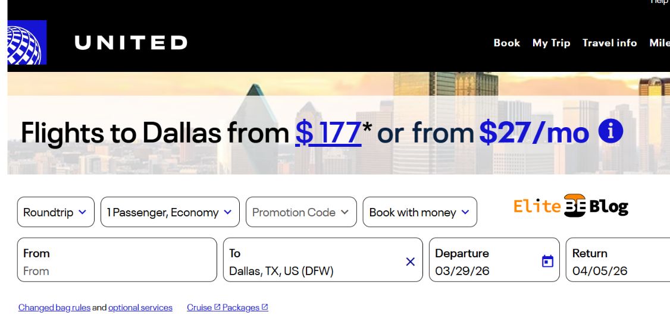Viewport: 670px width, 334px height.
Task: Click the United globe logo icon
Action: 27,43
